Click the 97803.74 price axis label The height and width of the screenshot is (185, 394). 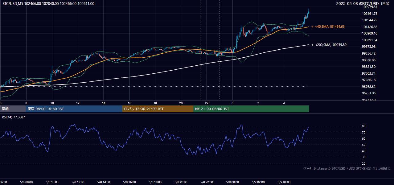[x=369, y=73]
